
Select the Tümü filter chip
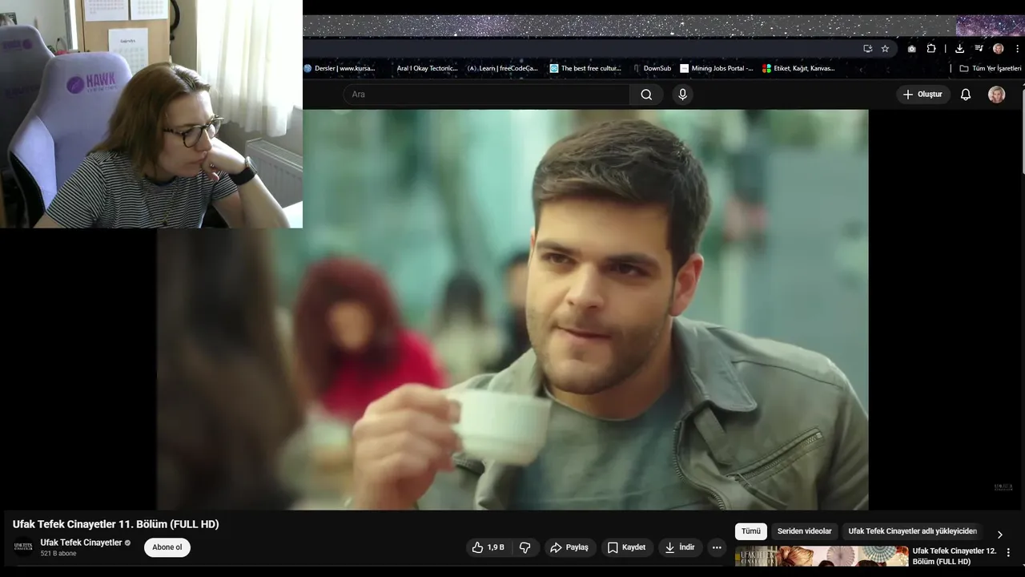coord(751,531)
